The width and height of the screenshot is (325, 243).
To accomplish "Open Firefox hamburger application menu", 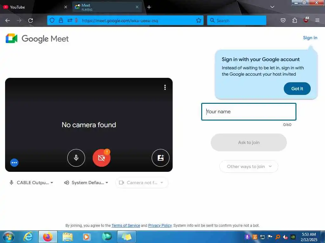I will [317, 20].
